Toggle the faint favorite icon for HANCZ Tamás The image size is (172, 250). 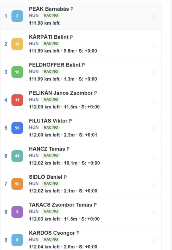tap(154, 156)
